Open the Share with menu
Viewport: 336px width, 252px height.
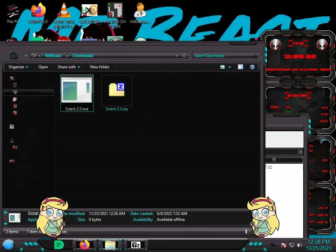[69, 67]
